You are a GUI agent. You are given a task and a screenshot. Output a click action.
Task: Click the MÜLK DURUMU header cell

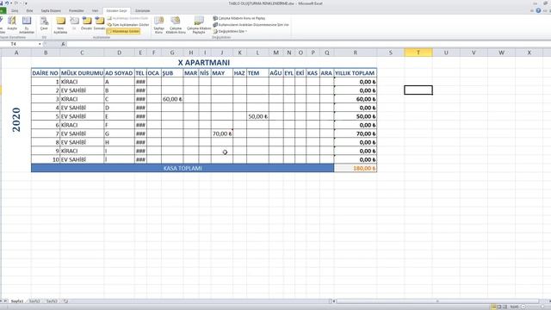(82, 73)
